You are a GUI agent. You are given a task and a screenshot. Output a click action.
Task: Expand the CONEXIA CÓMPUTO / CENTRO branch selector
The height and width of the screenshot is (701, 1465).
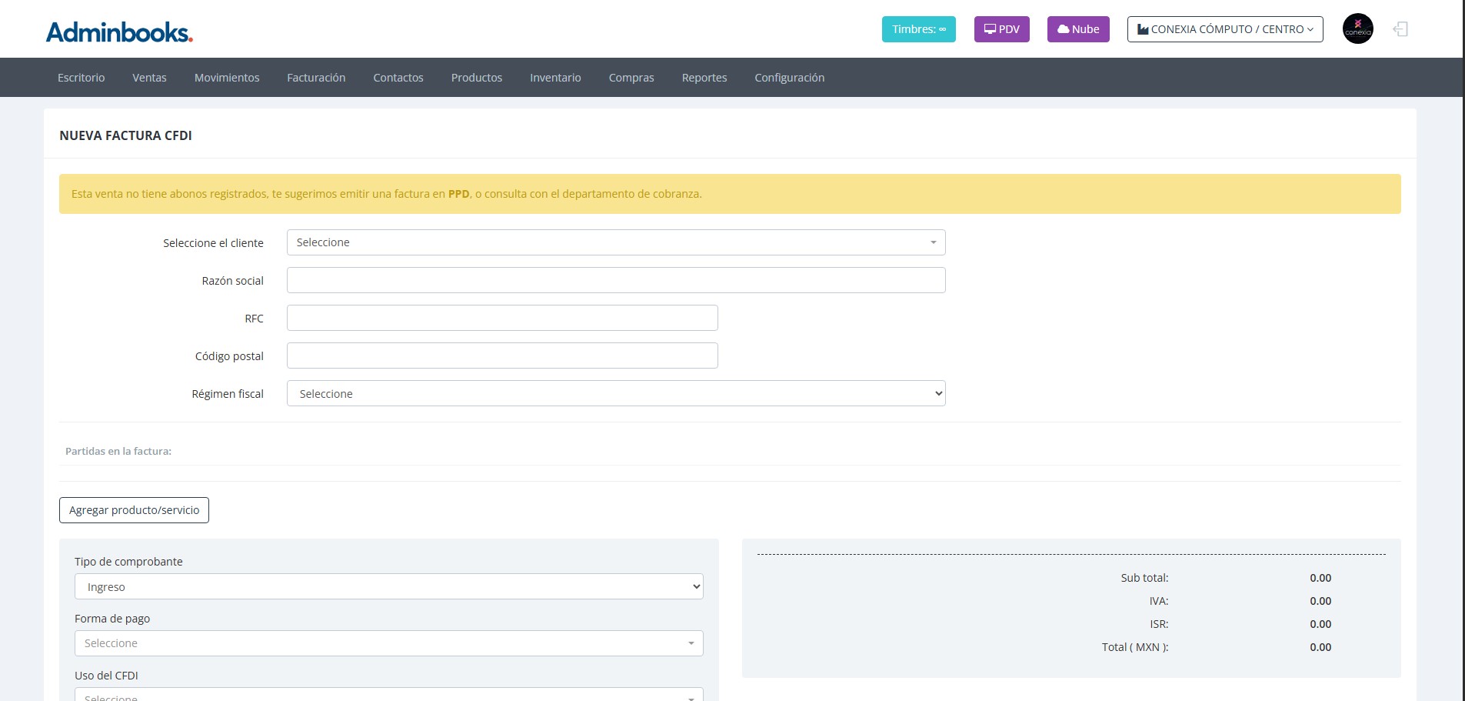point(1224,29)
